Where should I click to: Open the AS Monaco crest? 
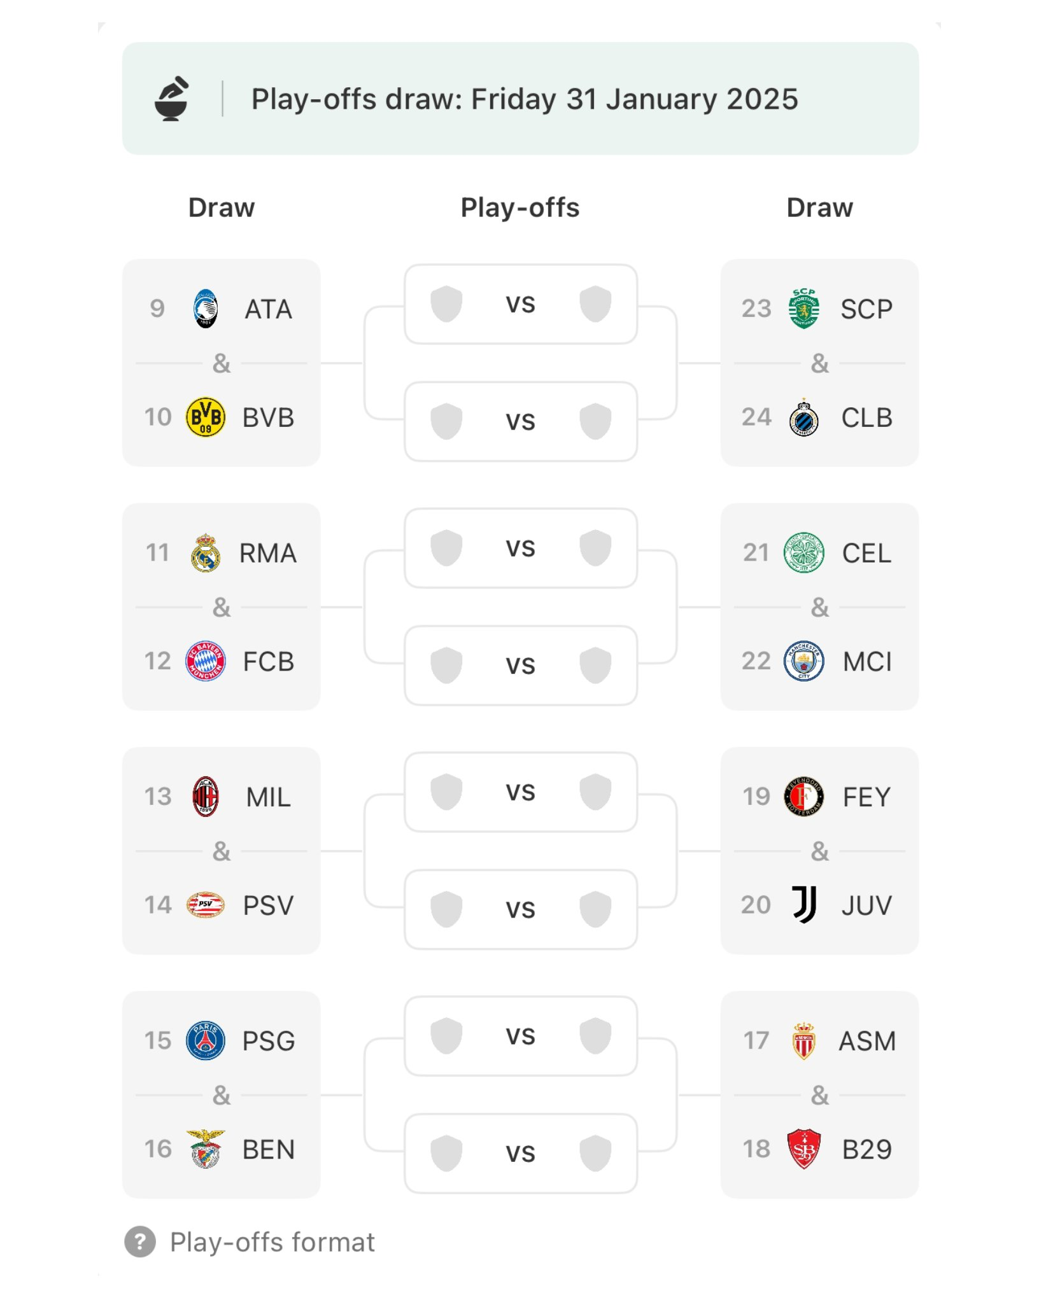coord(803,1040)
